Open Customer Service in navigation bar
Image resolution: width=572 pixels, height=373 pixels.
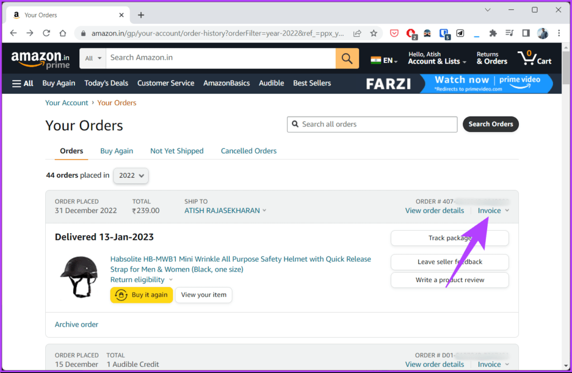tap(165, 84)
